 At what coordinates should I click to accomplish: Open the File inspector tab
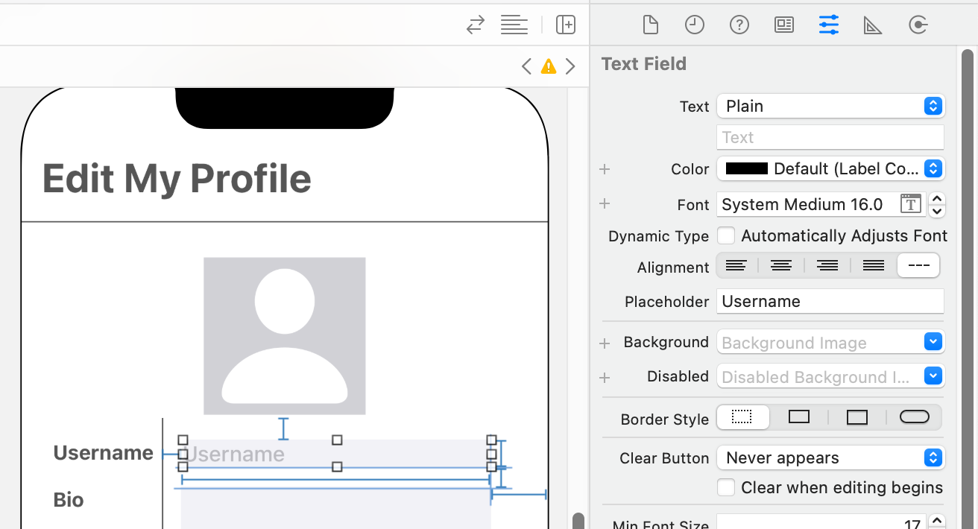pos(651,25)
